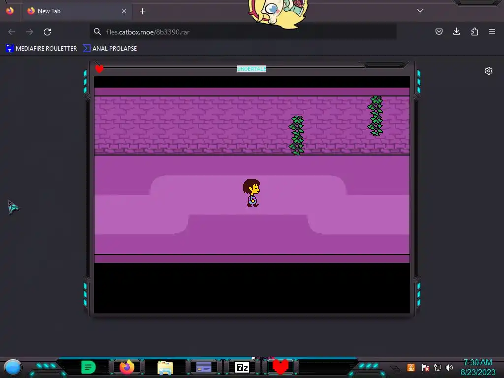504x378 pixels.
Task: Open the green chat app in taskbar
Action: 89,367
